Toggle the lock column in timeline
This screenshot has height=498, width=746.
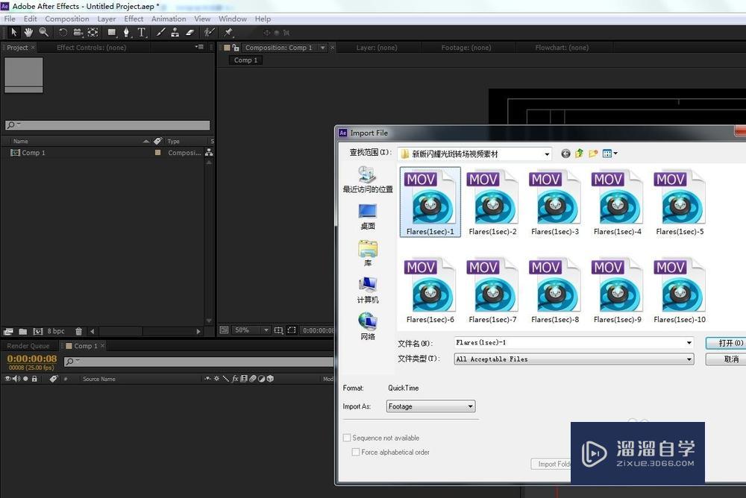click(34, 379)
